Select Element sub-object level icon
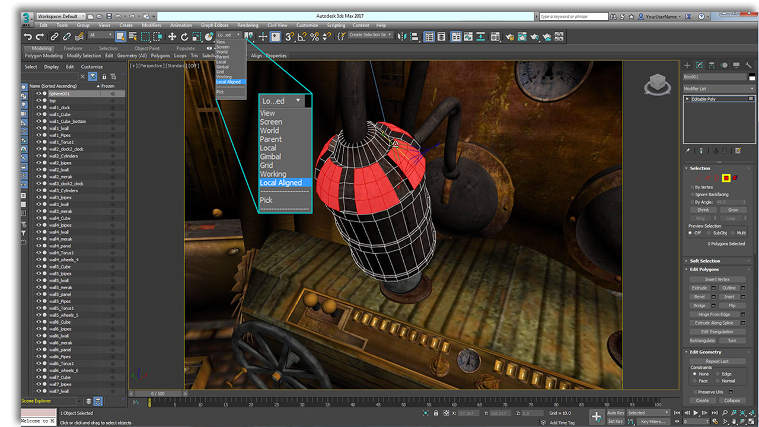The image size is (759, 427). tap(735, 178)
